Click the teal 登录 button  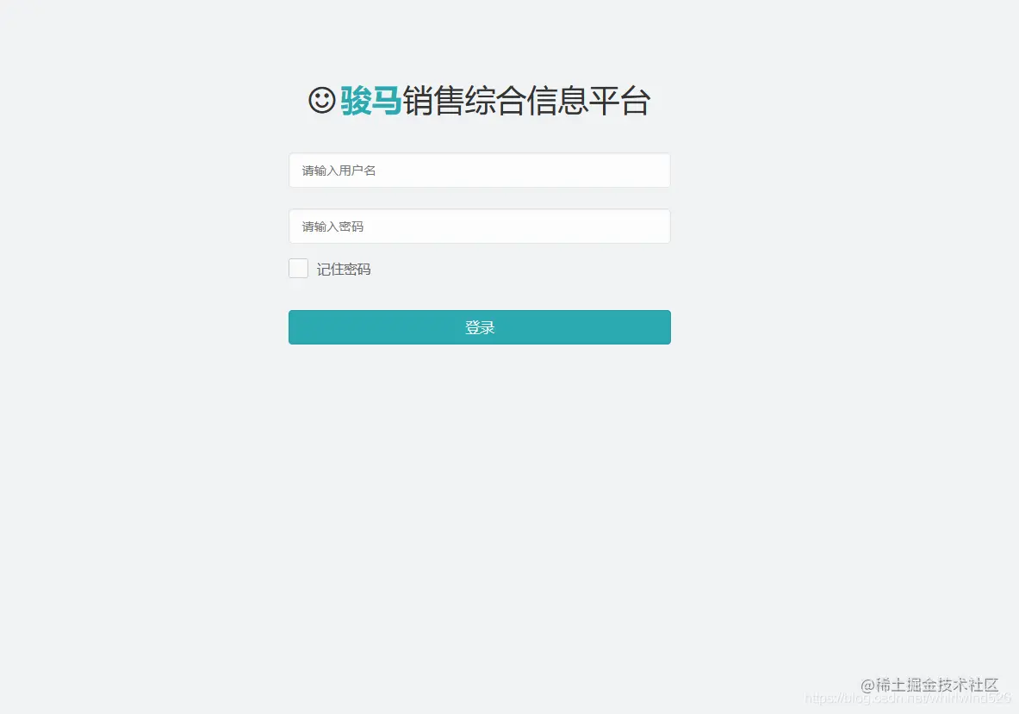pos(480,327)
